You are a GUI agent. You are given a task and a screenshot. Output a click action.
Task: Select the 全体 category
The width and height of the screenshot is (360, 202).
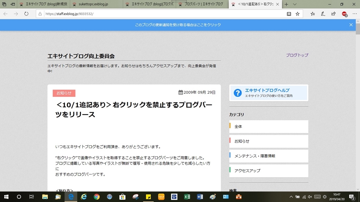click(269, 127)
